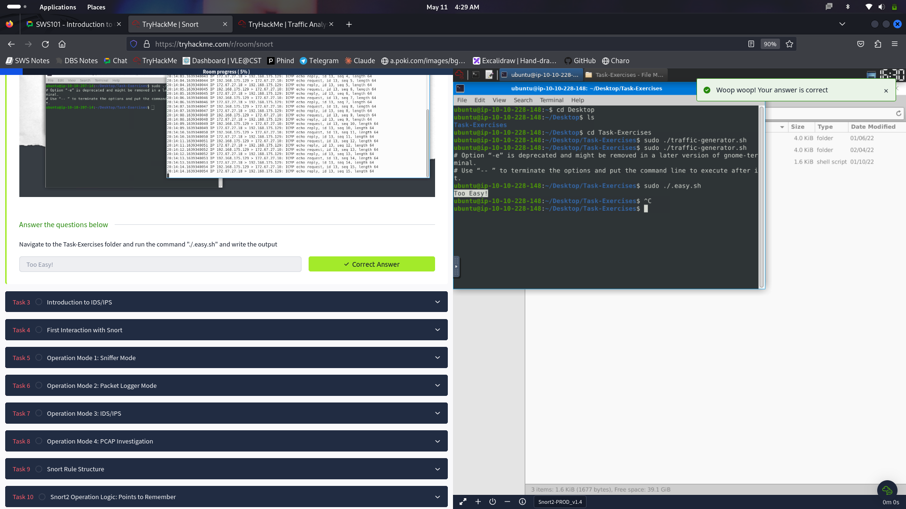The height and width of the screenshot is (509, 906).
Task: Click the show desktop icon in remote panel
Action: tap(872, 74)
